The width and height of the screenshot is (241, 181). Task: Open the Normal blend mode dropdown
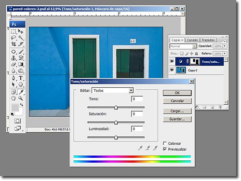click(183, 46)
